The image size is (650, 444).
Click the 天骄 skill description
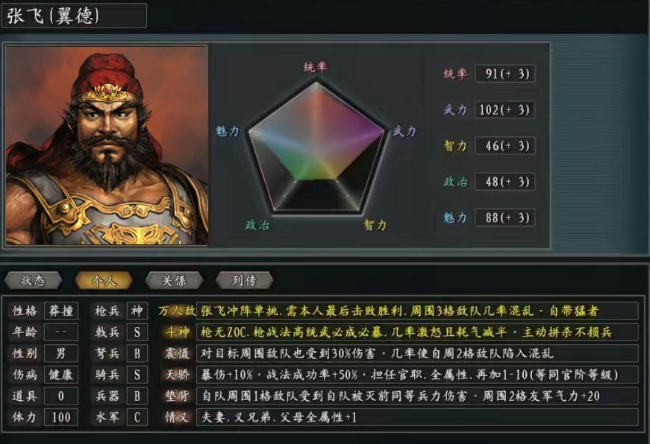417,375
